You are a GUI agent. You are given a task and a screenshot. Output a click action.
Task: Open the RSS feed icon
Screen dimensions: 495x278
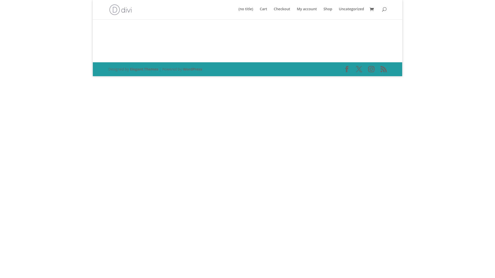tap(383, 69)
